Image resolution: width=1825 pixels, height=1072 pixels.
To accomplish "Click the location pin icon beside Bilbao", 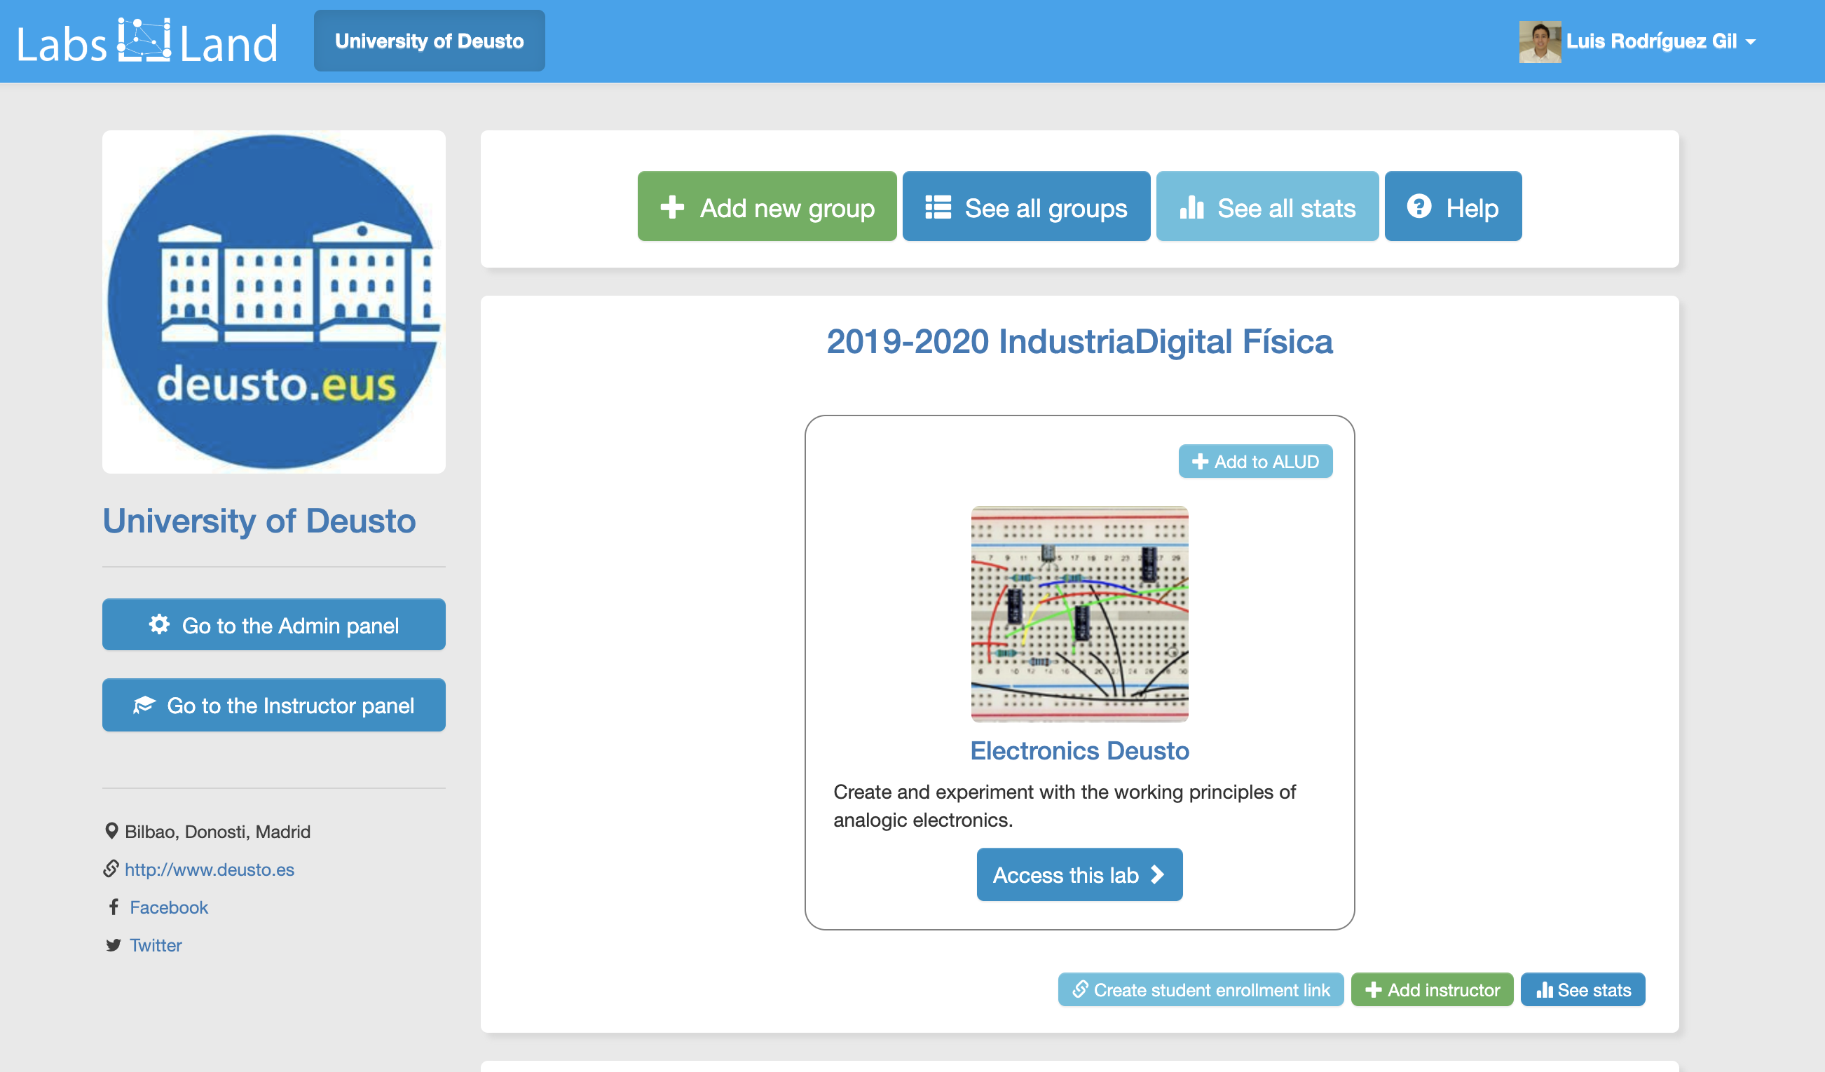I will coord(111,830).
